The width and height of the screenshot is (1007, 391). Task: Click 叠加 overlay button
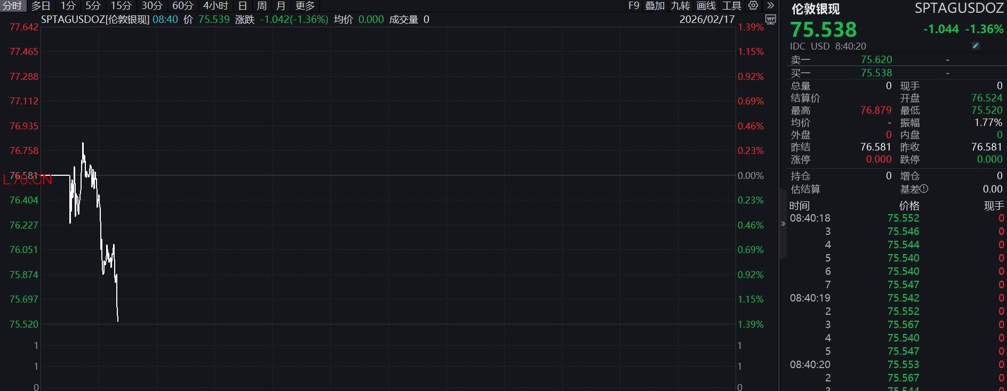[655, 5]
